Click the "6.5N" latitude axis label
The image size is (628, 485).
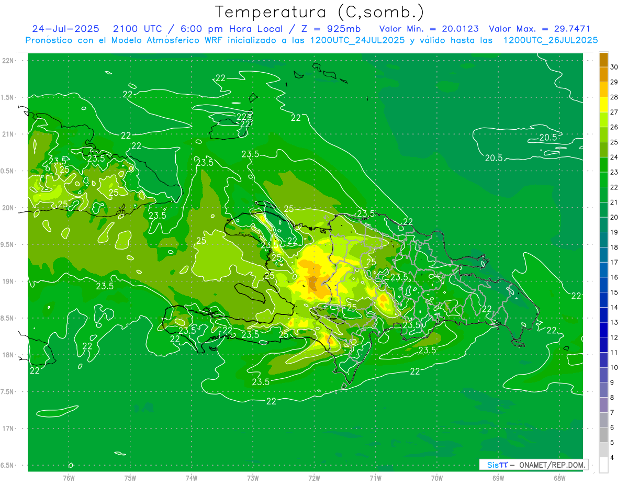(8, 465)
